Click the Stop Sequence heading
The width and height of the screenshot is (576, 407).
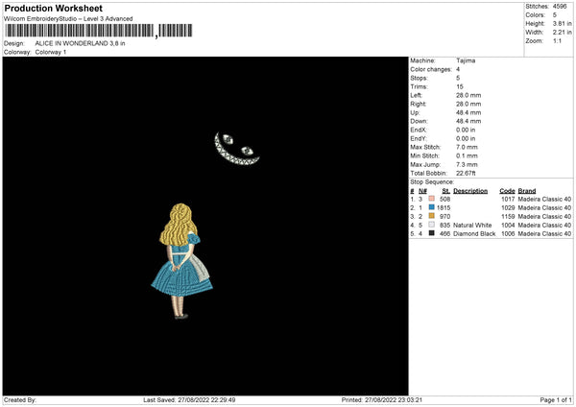[432, 181]
